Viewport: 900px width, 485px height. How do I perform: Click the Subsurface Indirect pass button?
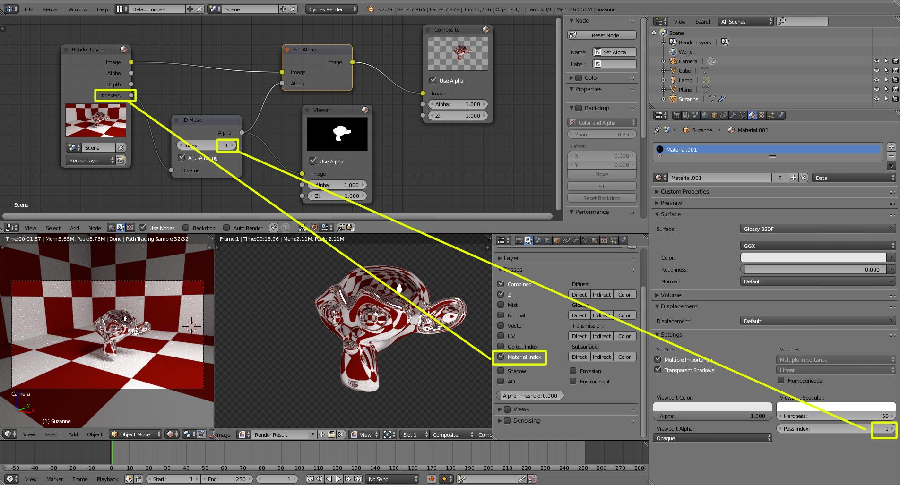click(x=602, y=357)
